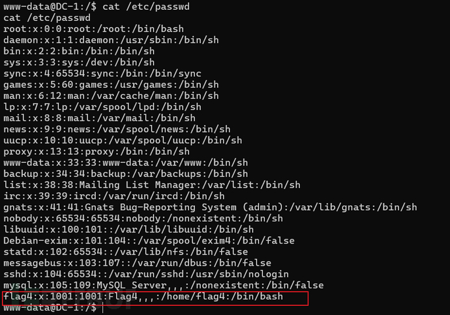Click the Gnats Bug-Reporting System line

(209, 208)
